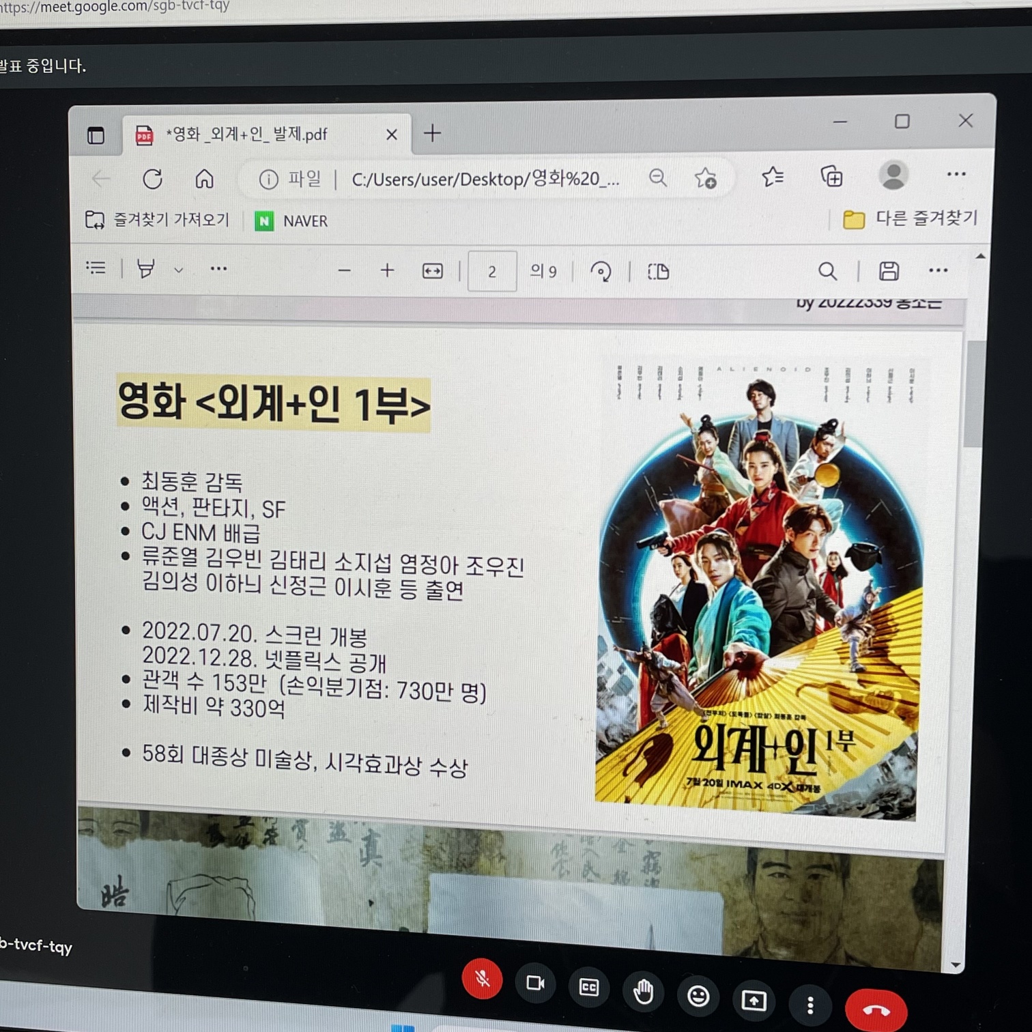1032x1032 pixels.
Task: Present your screen in Meet
Action: [x=754, y=1001]
